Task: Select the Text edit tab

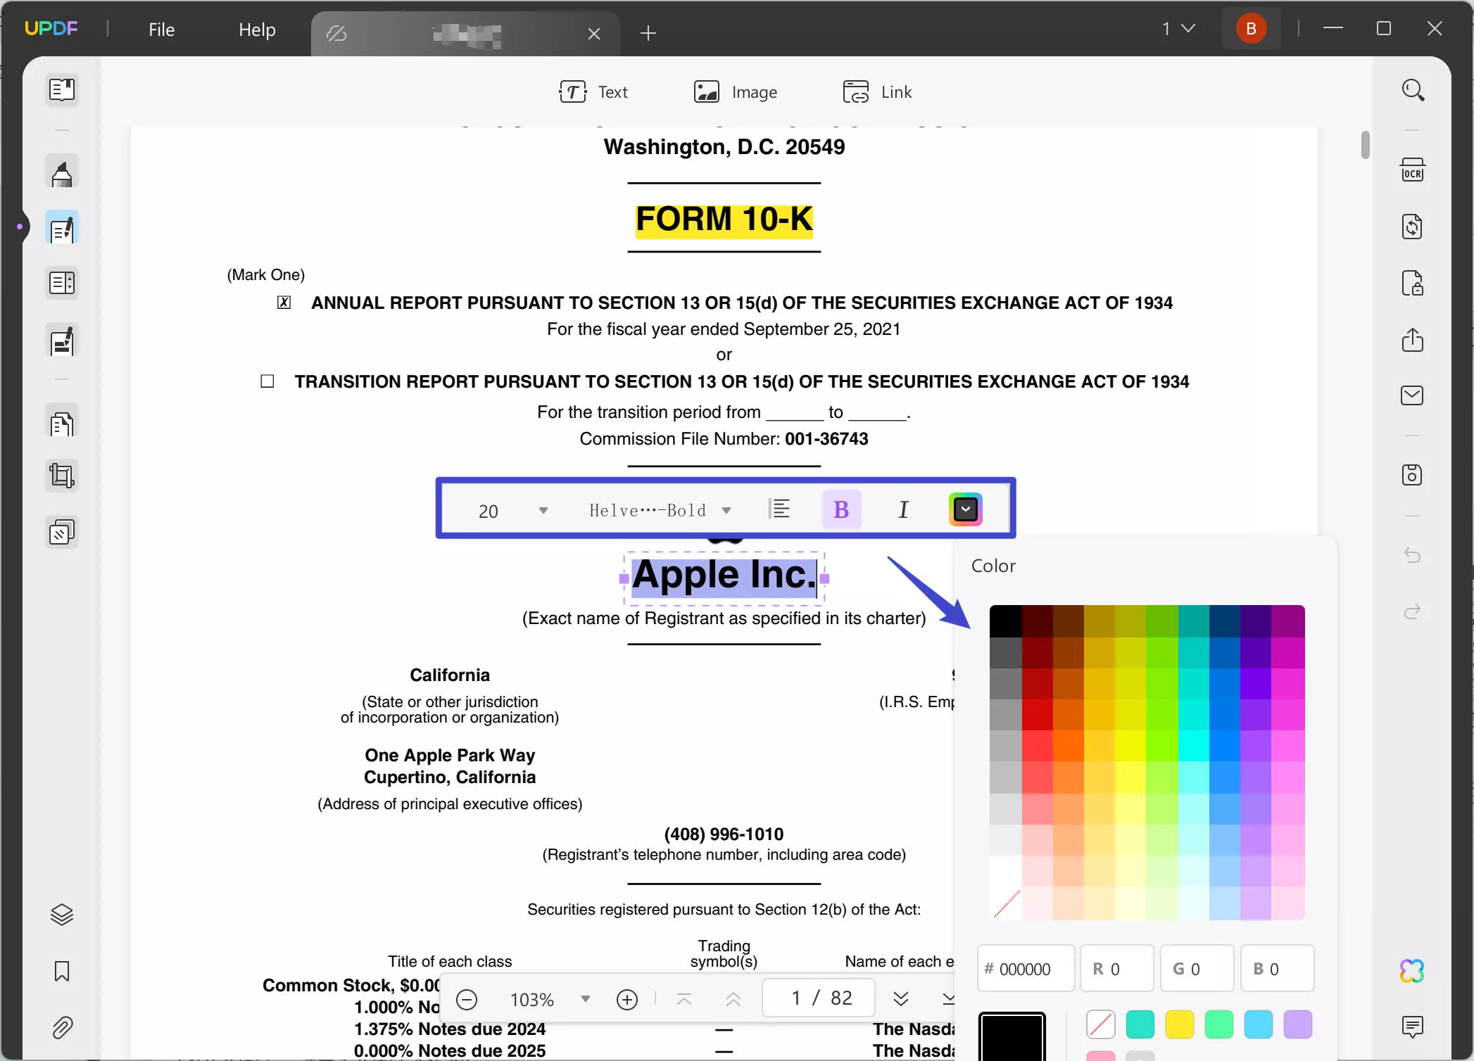Action: point(593,92)
